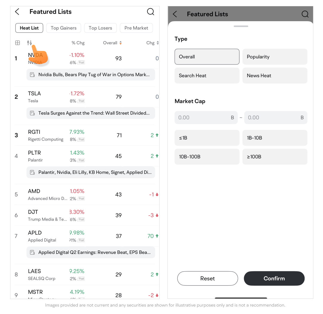Click the news icon beside Tesla headline
Image resolution: width=323 pixels, height=314 pixels.
(32, 113)
